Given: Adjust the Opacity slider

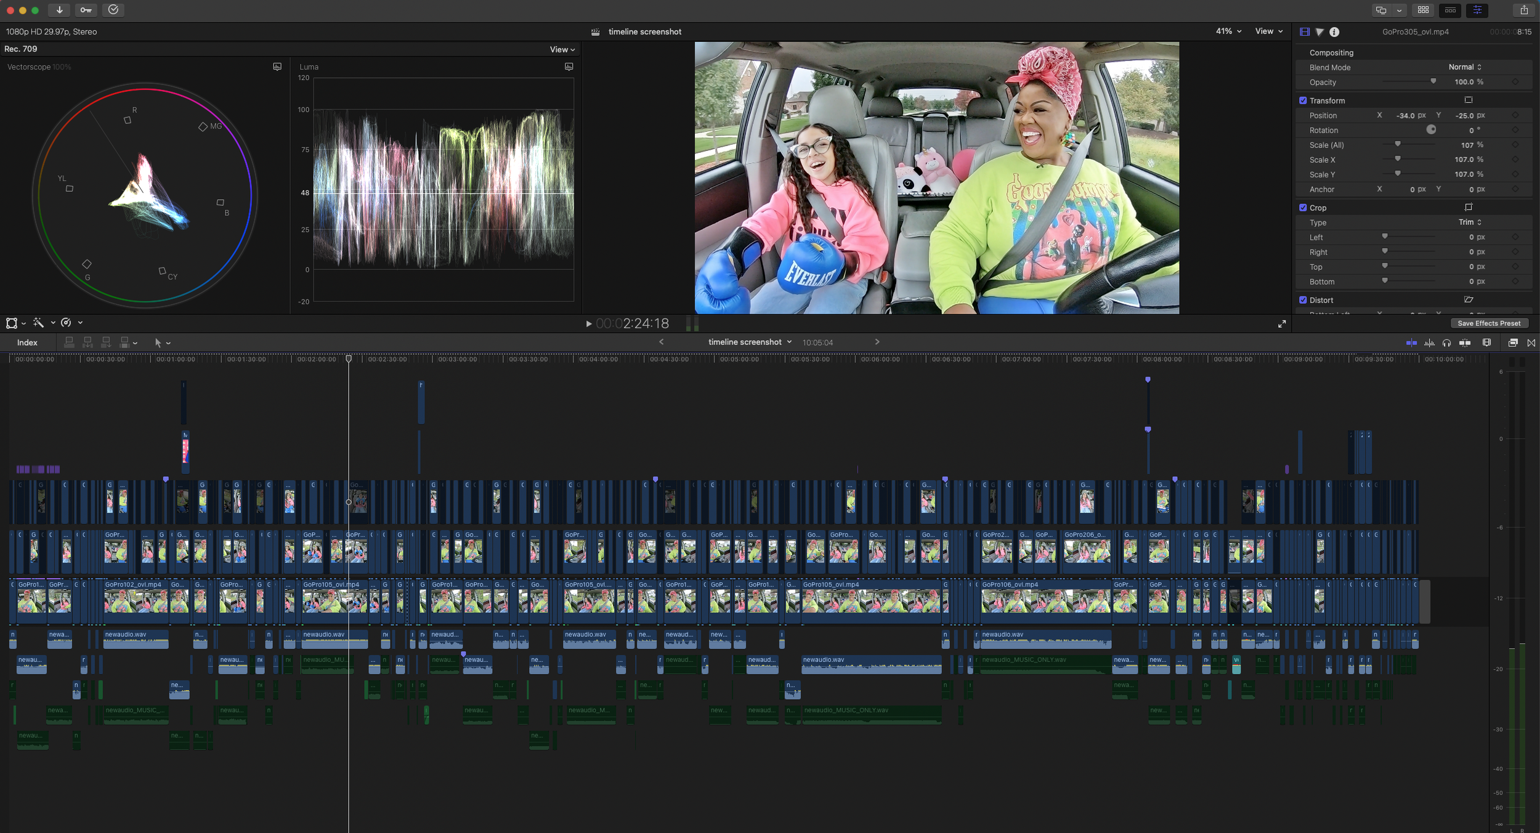Looking at the screenshot, I should [1433, 82].
